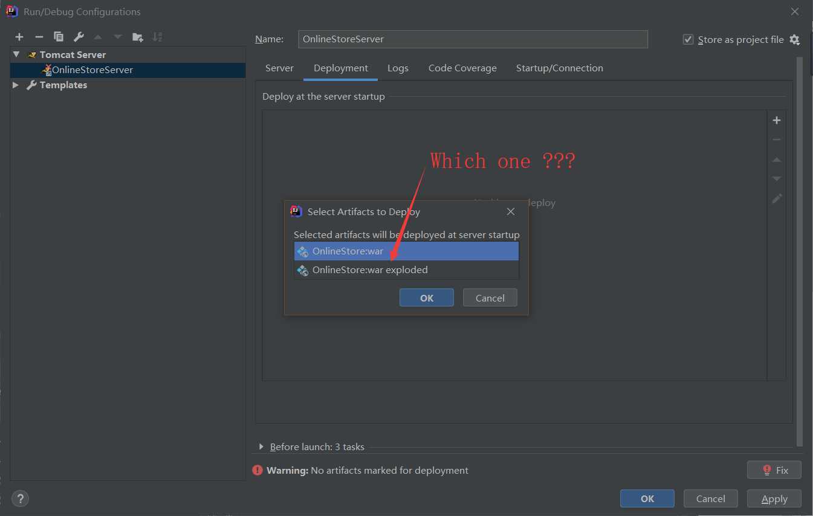
Task: Expand Before launch tasks section
Action: 261,447
